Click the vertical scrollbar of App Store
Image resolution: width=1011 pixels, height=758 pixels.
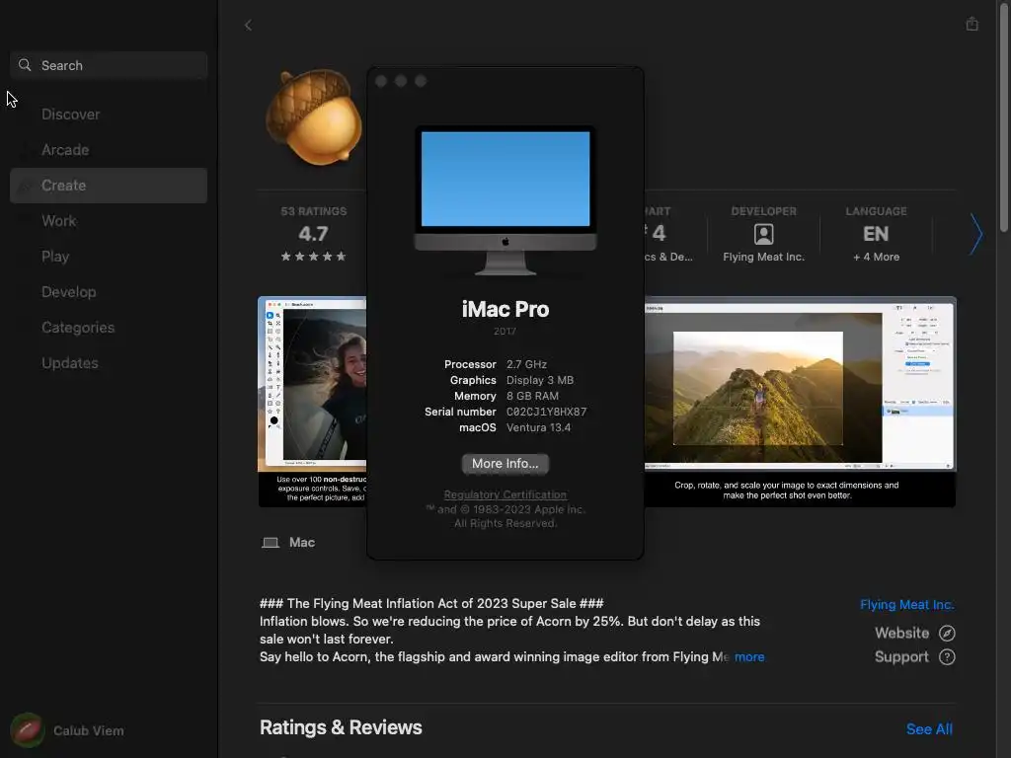tap(1004, 116)
